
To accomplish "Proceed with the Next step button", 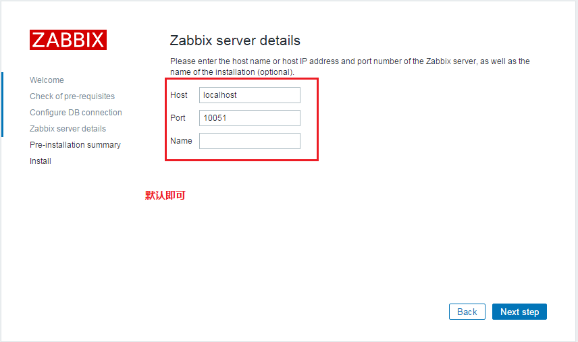I will (519, 312).
